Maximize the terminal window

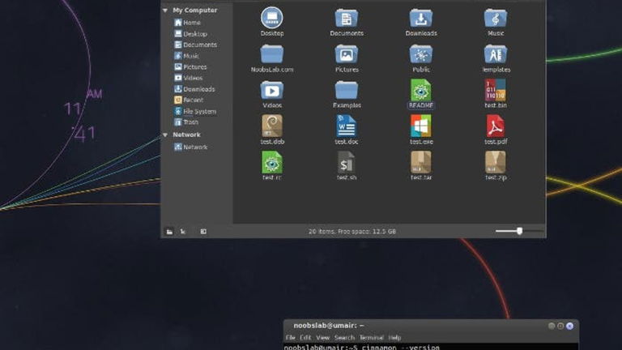click(560, 326)
